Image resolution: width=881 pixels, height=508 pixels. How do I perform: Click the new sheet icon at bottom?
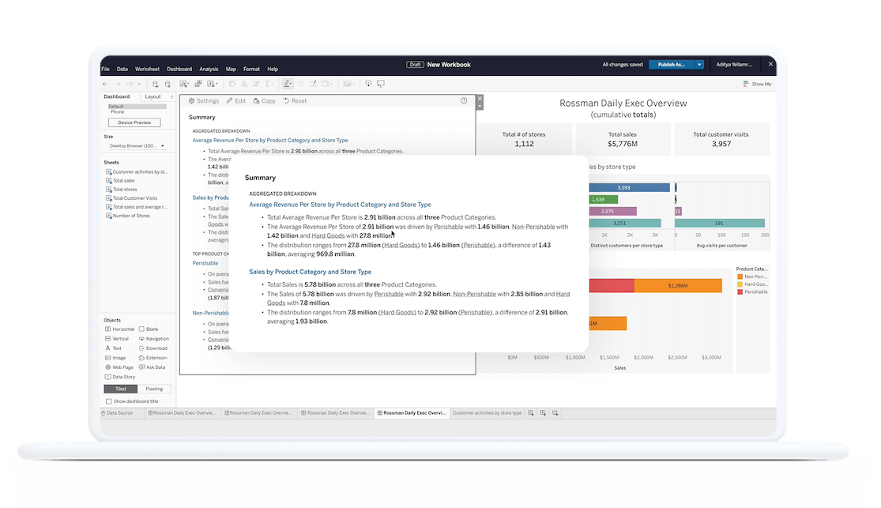531,412
